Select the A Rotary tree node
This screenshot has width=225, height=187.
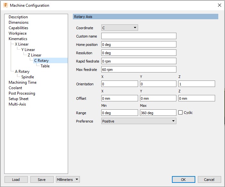pos(22,72)
